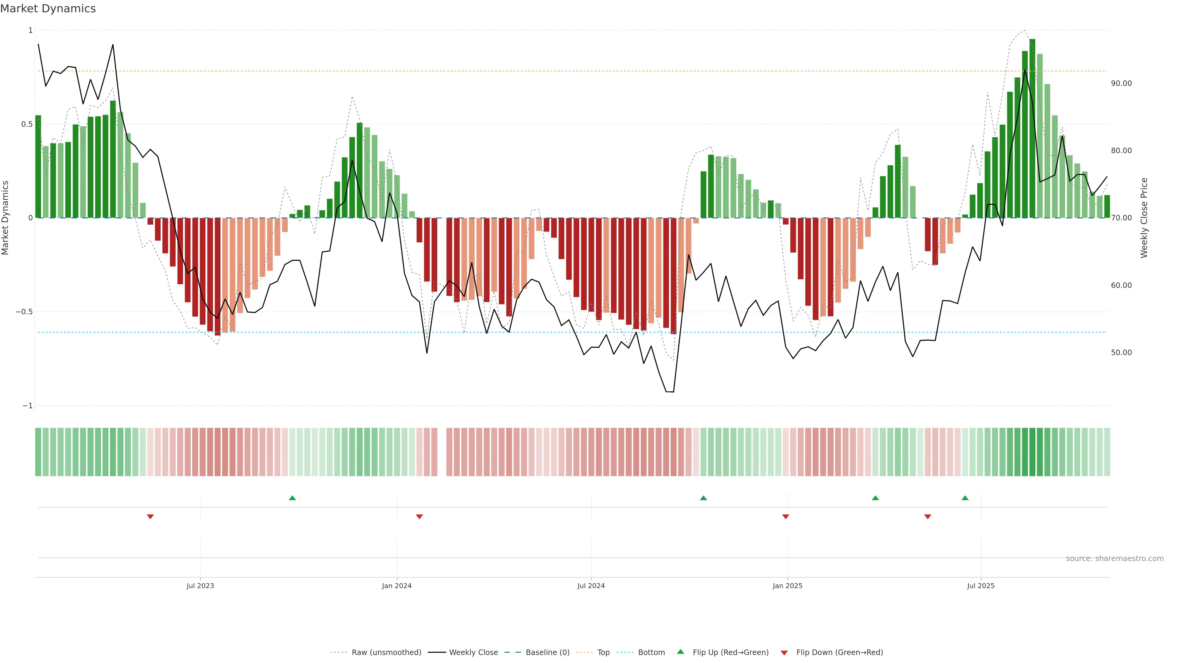
Task: Click the last green flip-up marker before Jul 2025
Action: click(965, 498)
